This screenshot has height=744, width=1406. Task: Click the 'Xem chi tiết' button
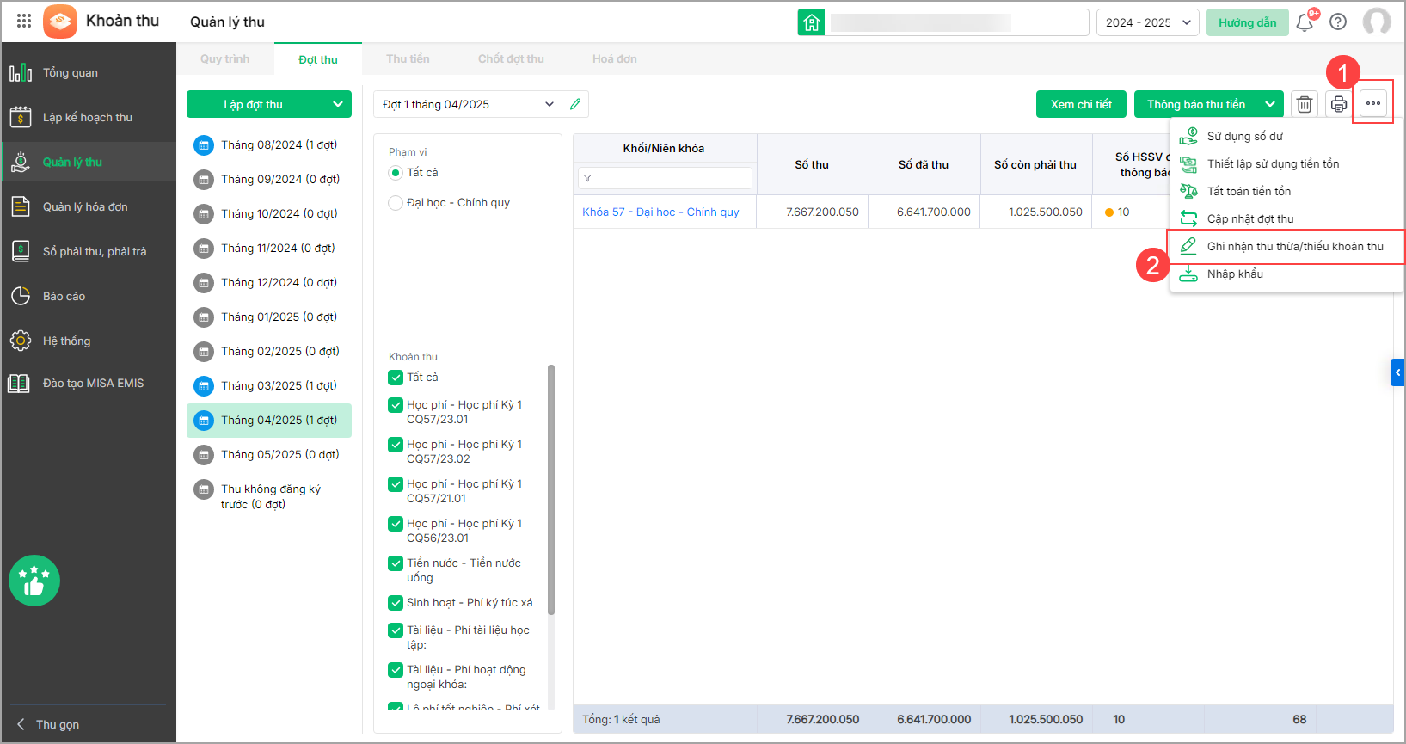pyautogui.click(x=1081, y=104)
